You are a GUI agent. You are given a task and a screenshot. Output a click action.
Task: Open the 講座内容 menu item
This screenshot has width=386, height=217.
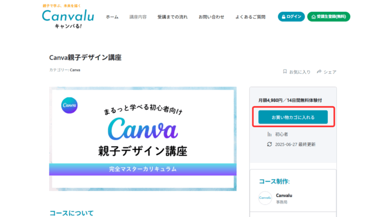point(138,17)
